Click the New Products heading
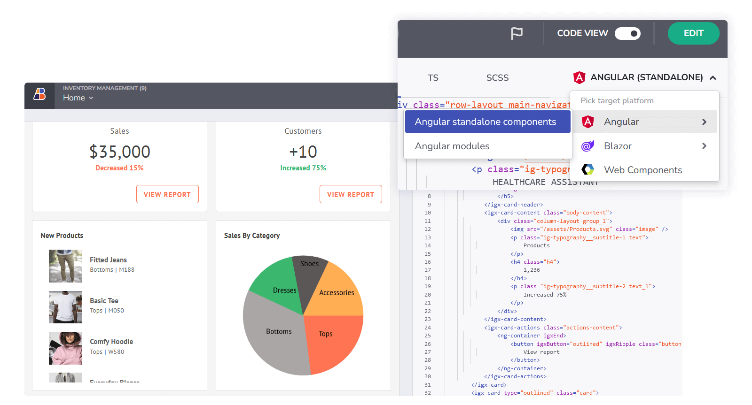The image size is (752, 405). 62,236
